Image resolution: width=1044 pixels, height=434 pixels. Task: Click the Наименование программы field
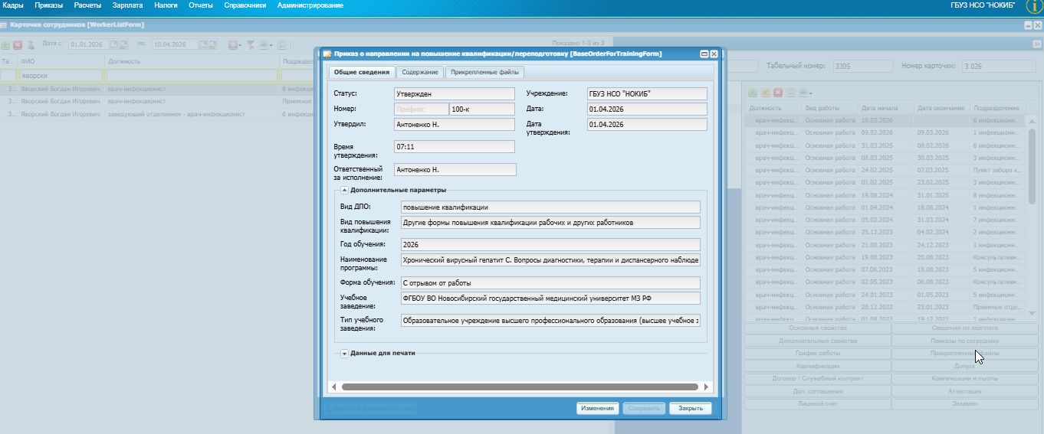pyautogui.click(x=550, y=260)
